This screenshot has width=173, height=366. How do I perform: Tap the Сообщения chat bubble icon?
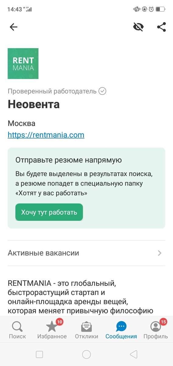[121, 327]
